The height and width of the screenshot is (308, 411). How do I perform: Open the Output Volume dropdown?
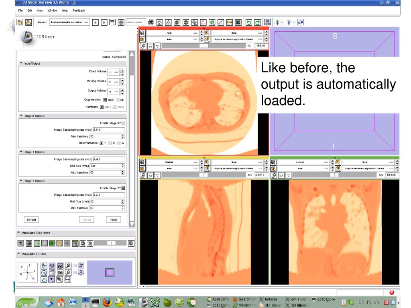114,91
